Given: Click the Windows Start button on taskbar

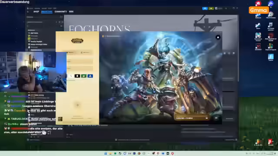Looking at the screenshot, I should coord(106,153).
